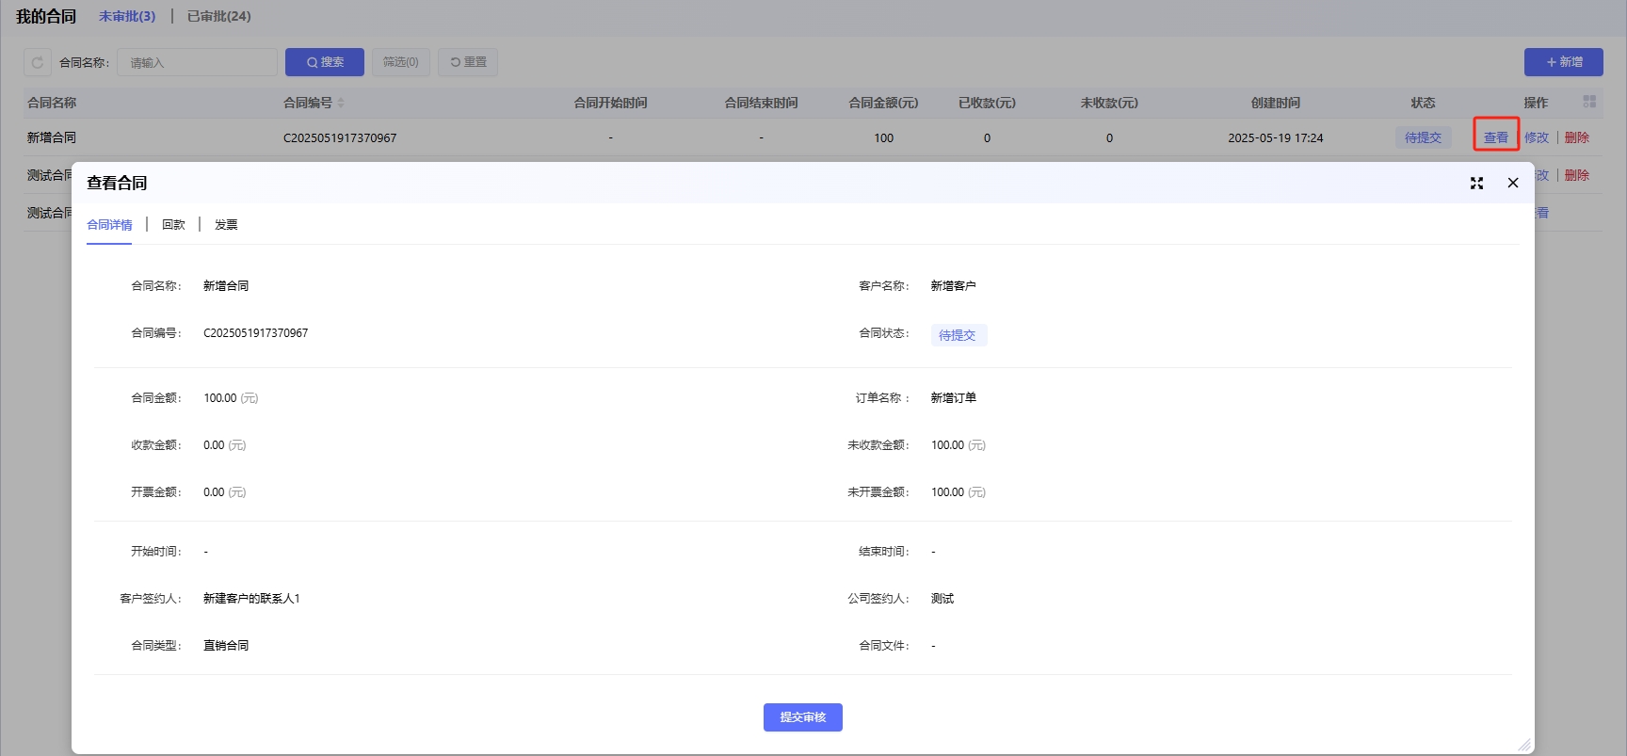The height and width of the screenshot is (756, 1627).
Task: Focus the 合同名称 search input field
Action: click(197, 62)
